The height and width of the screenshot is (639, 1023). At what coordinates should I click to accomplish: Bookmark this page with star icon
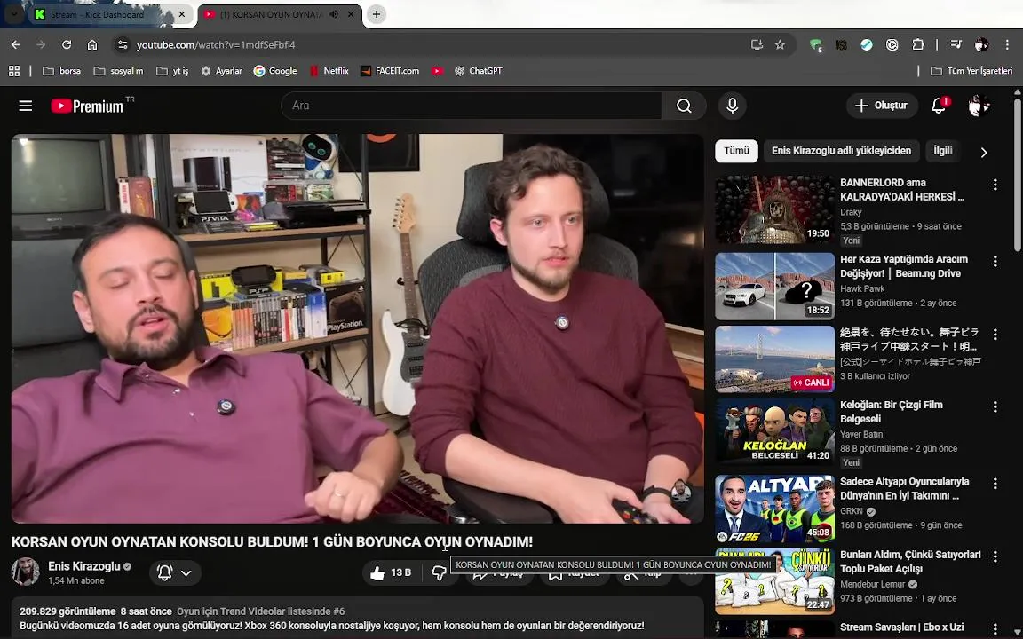pos(780,44)
